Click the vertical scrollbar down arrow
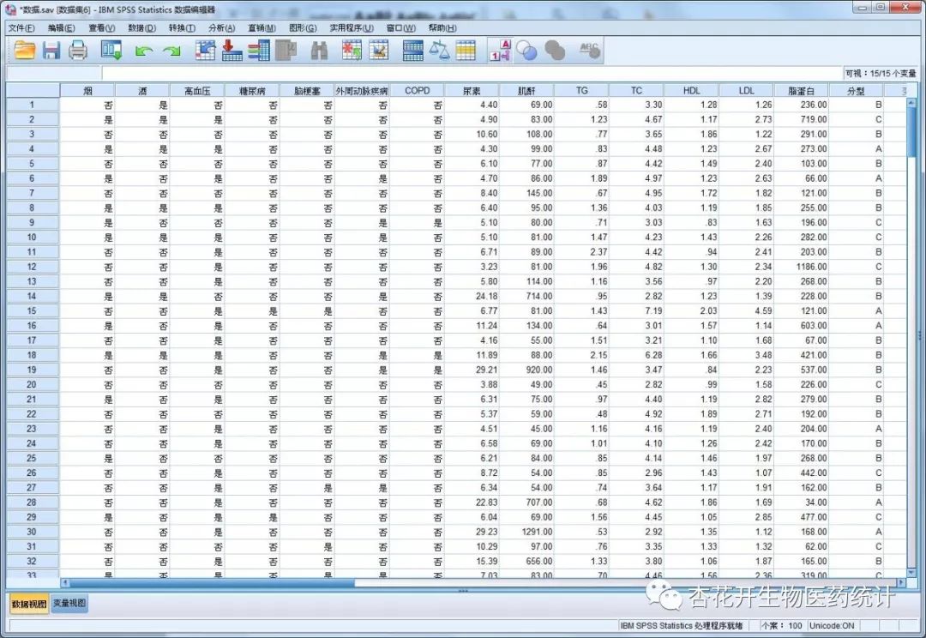This screenshot has width=926, height=638. (x=912, y=570)
